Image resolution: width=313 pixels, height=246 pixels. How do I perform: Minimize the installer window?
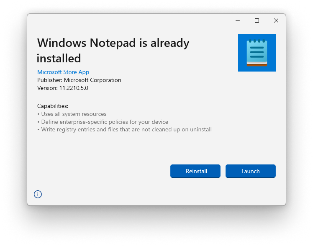pyautogui.click(x=238, y=20)
